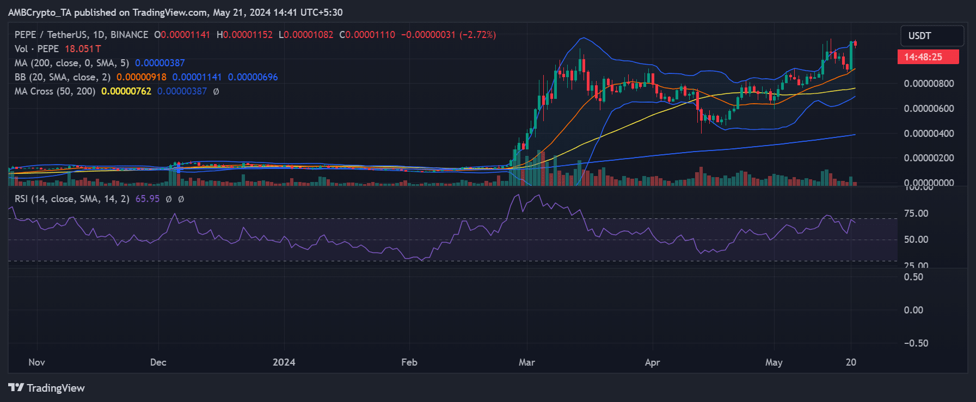Click the high price H0.00001152
The height and width of the screenshot is (402, 976).
pyautogui.click(x=244, y=35)
